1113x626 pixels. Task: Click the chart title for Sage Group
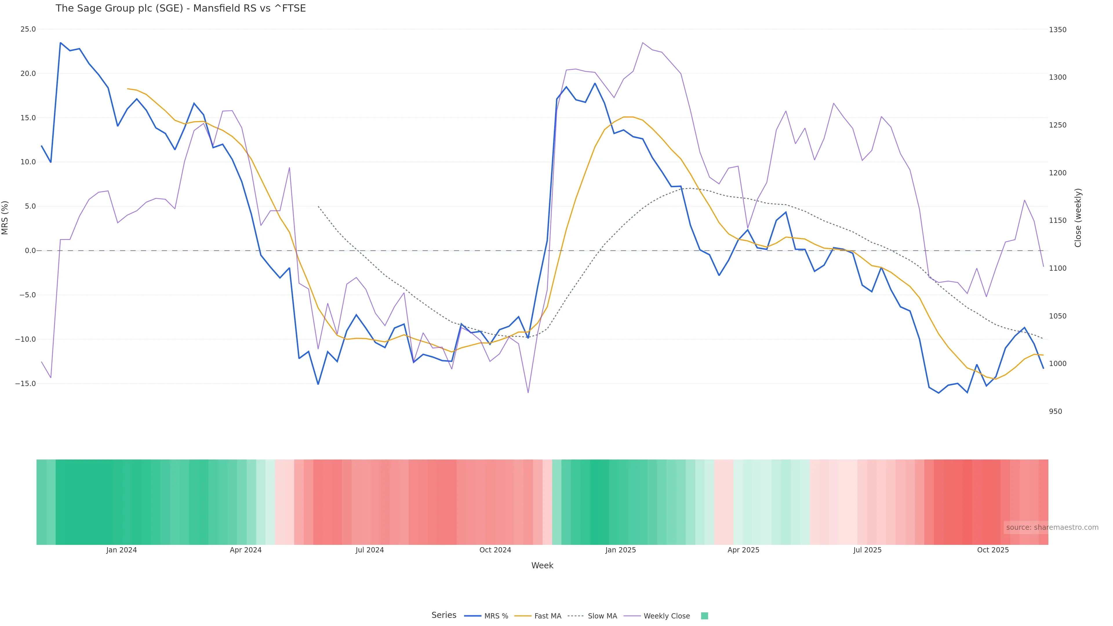click(181, 8)
